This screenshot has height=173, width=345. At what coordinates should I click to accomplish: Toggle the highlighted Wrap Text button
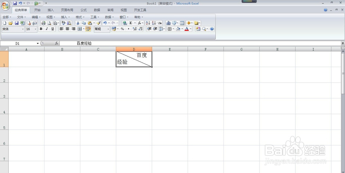coord(88,29)
